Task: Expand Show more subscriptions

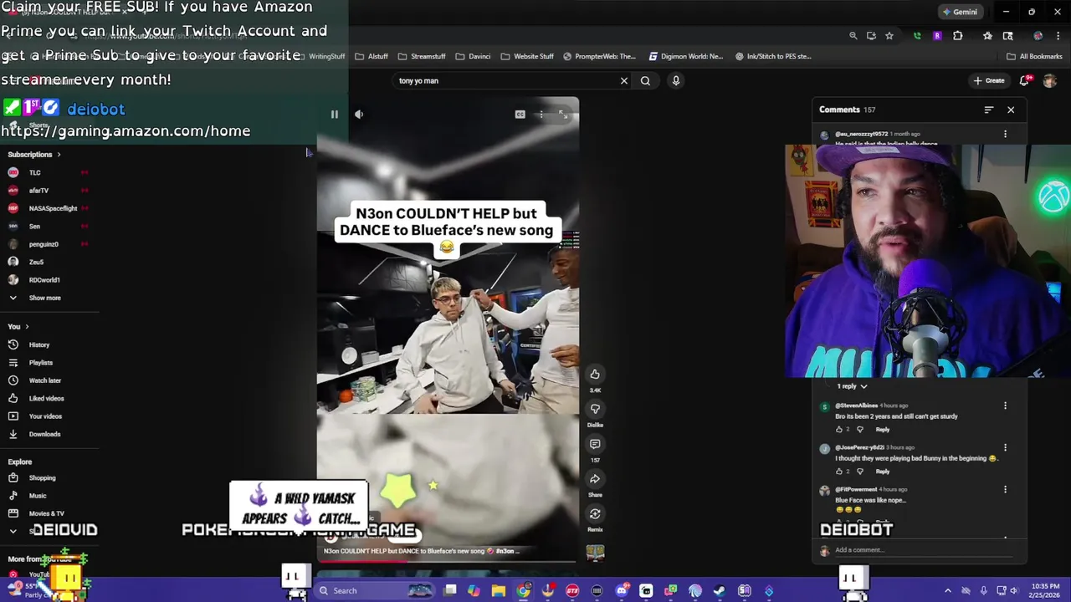Action: [x=46, y=298]
